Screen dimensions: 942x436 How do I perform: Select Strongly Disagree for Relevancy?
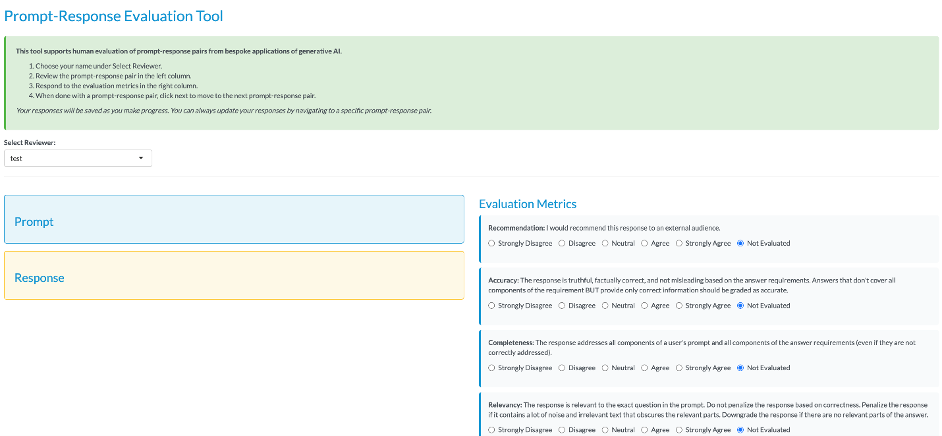tap(491, 429)
